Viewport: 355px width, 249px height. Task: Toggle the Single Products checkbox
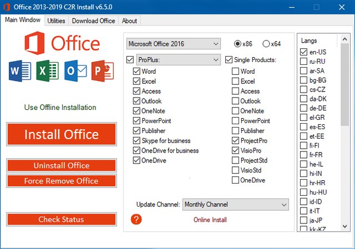229,60
